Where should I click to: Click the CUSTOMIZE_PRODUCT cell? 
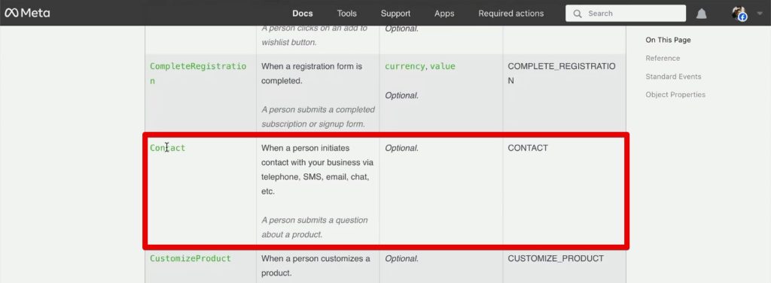click(556, 258)
